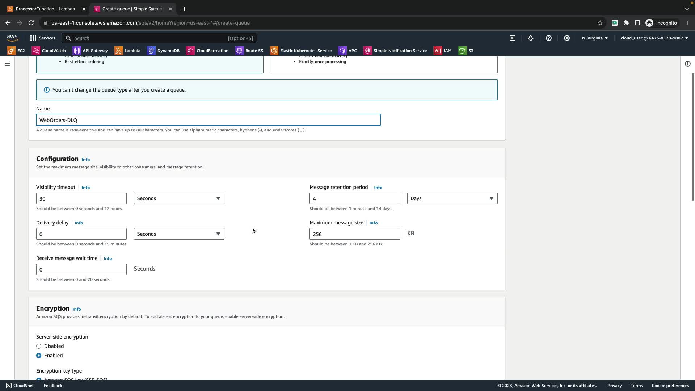Switch to ProcessorFunction Lambda browser tab
The width and height of the screenshot is (695, 391).
tap(45, 9)
